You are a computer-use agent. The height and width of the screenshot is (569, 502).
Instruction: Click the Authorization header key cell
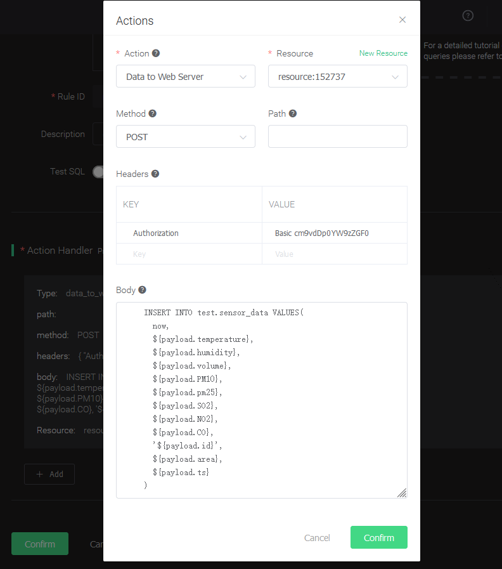click(189, 233)
